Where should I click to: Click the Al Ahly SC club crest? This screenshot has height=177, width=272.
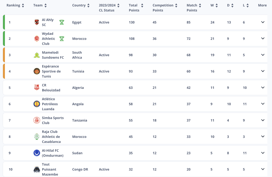tap(37, 22)
